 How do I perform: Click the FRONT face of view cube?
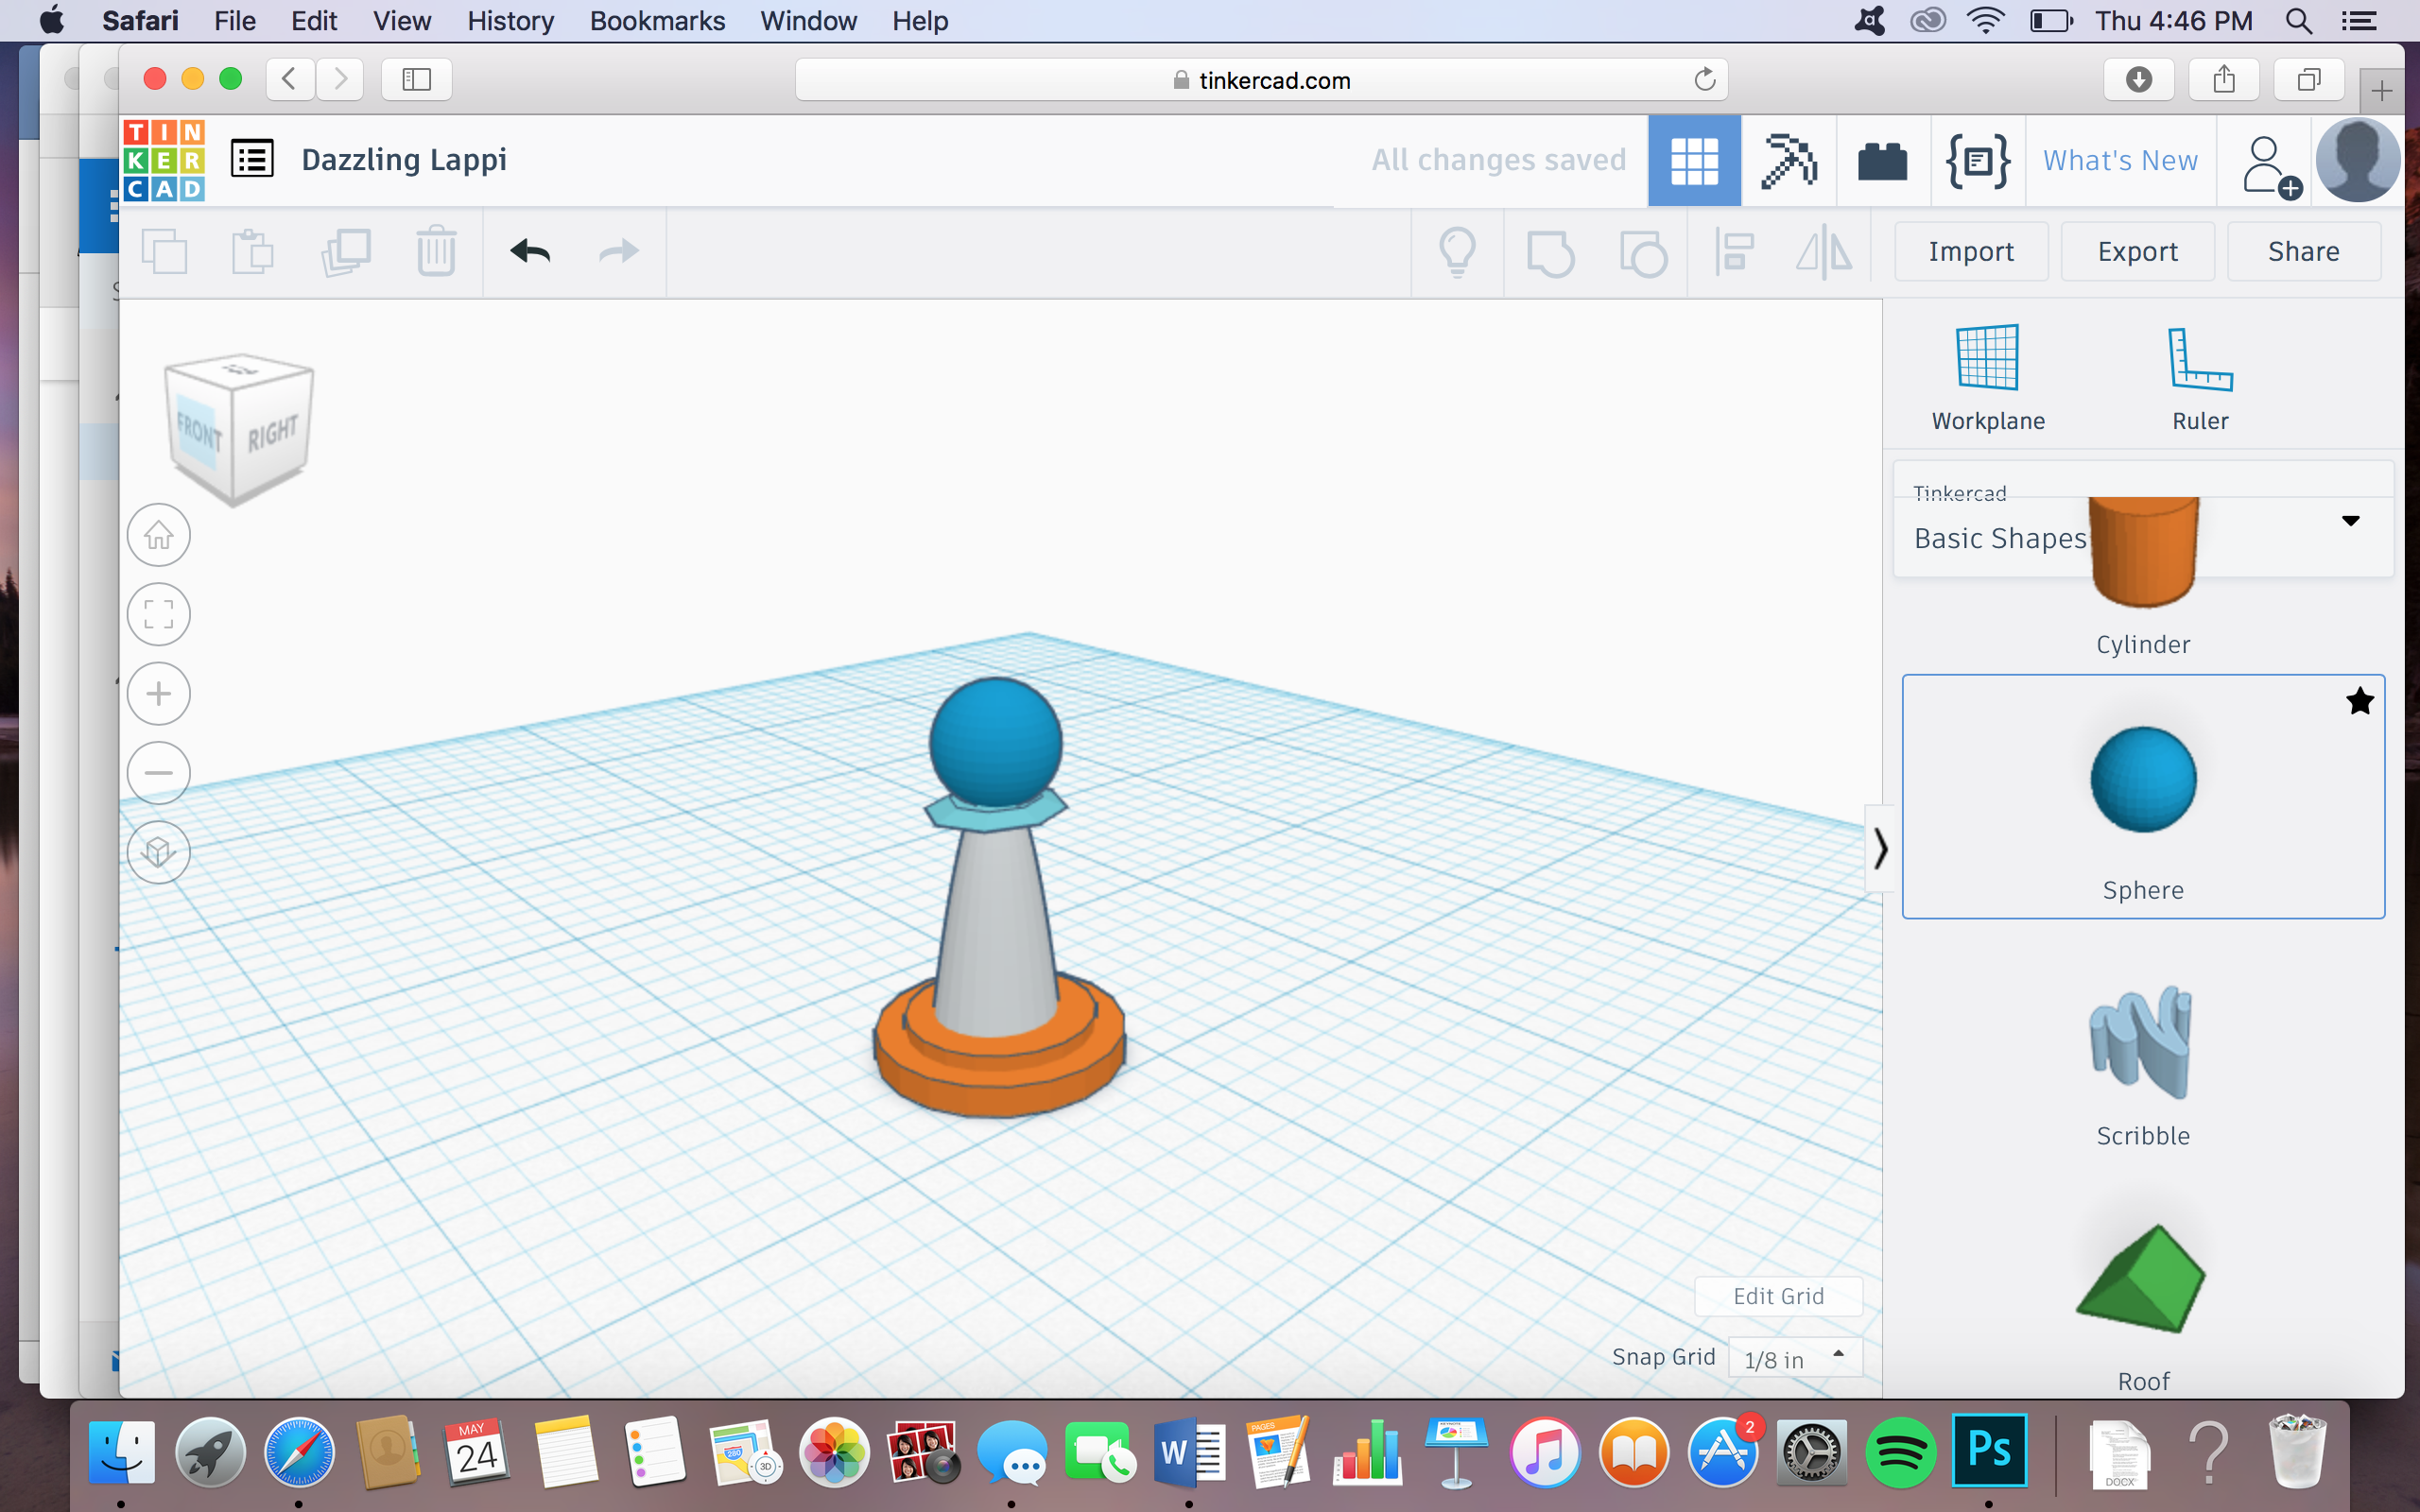[199, 433]
